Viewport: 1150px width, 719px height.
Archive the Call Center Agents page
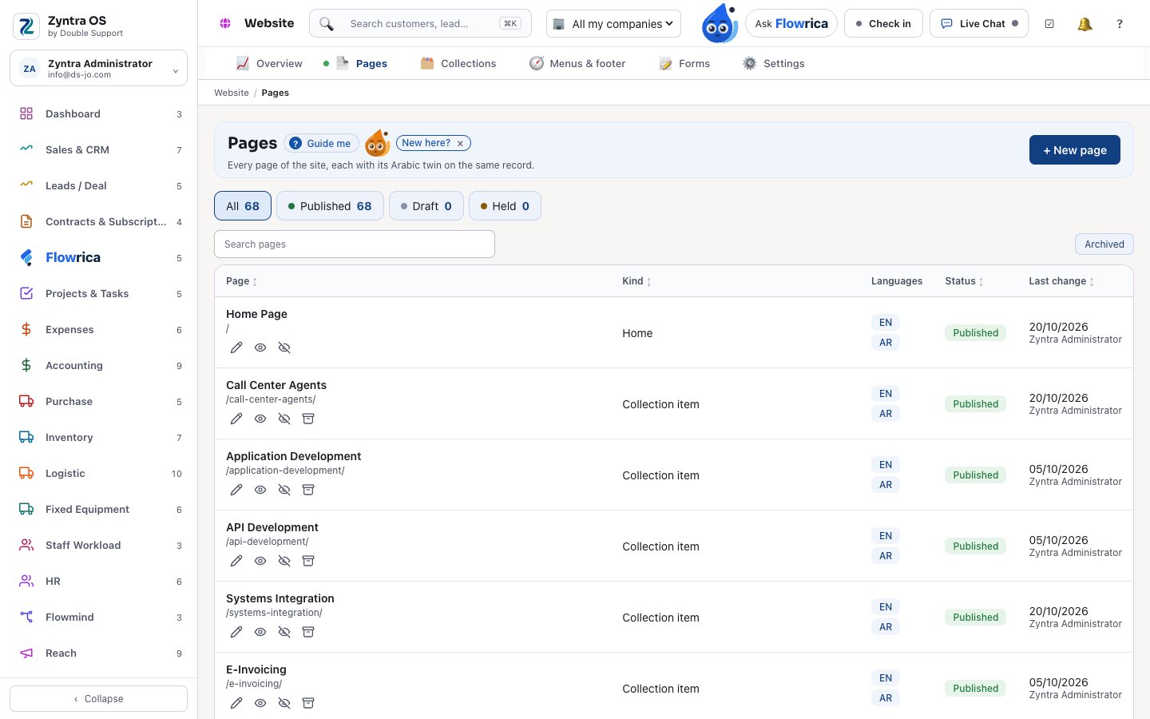point(308,419)
